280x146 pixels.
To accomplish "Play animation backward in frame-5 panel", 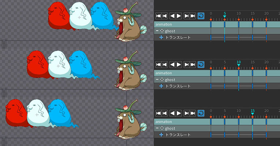I will (x=172, y=16).
